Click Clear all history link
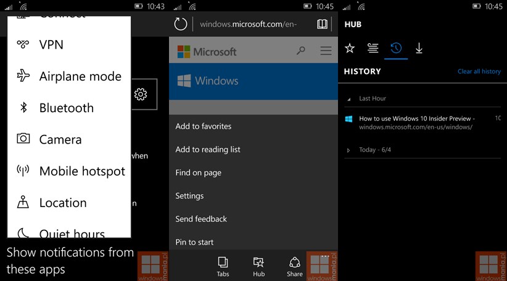 click(479, 71)
